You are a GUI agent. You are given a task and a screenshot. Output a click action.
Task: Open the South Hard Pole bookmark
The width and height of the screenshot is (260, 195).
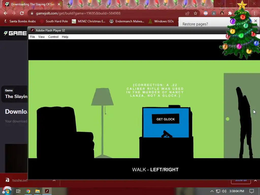point(54,21)
